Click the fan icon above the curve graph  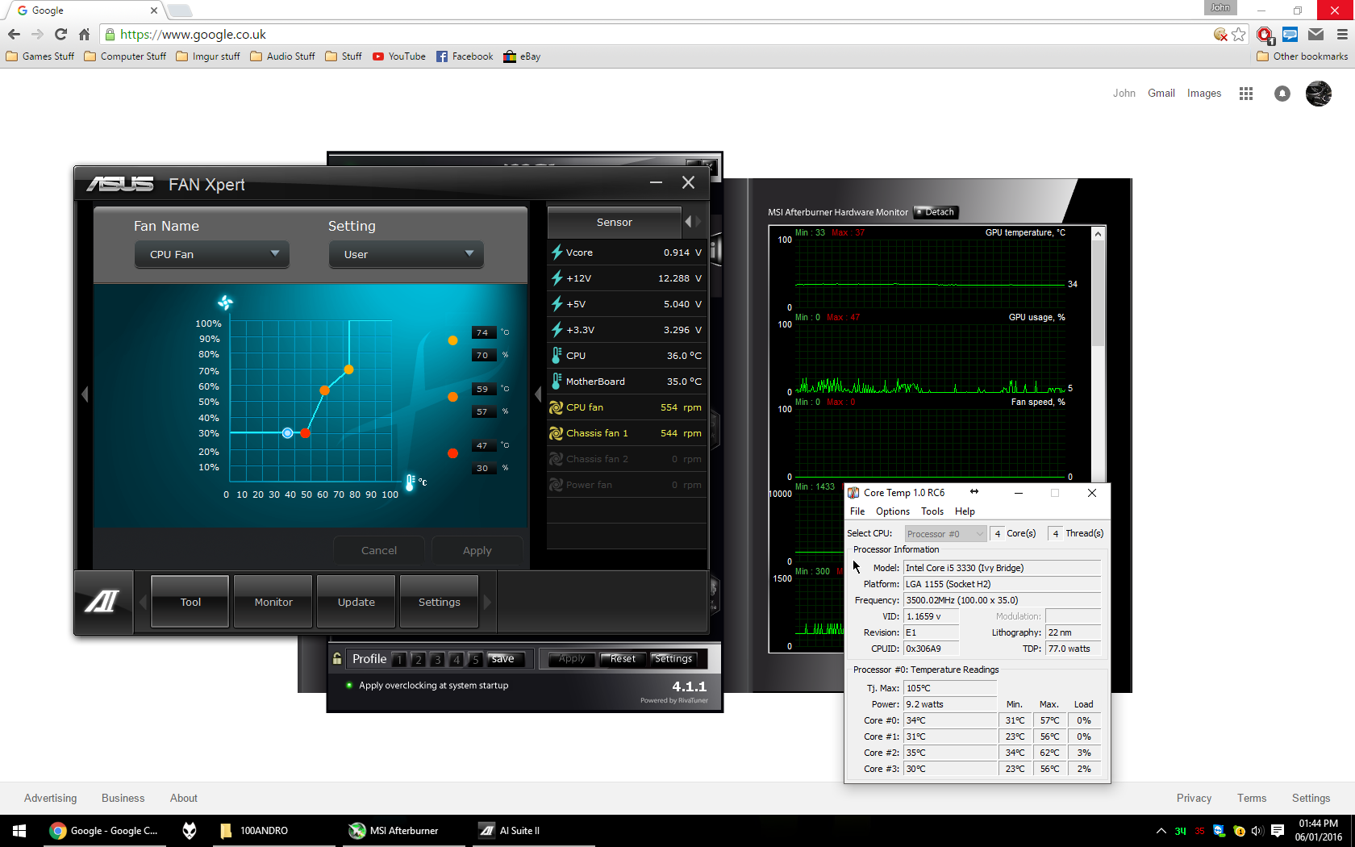225,302
